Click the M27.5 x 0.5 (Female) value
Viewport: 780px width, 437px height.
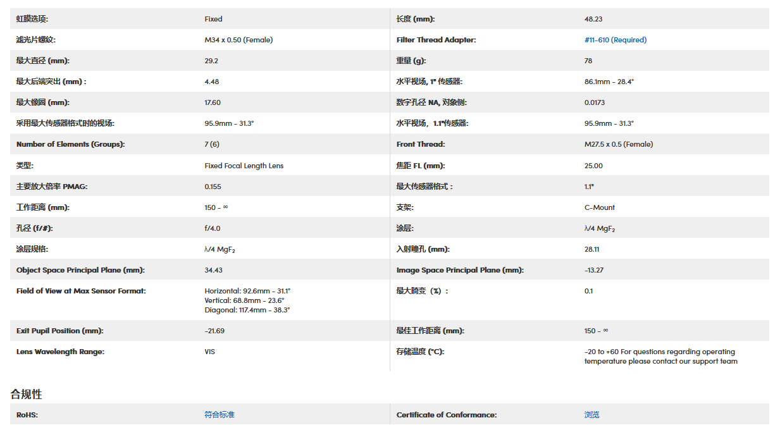[x=618, y=144]
